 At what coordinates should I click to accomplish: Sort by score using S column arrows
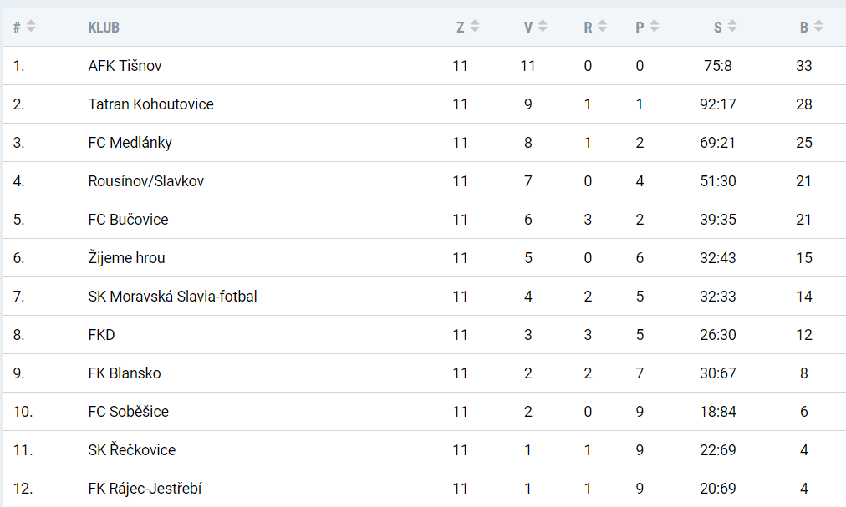[x=732, y=26]
